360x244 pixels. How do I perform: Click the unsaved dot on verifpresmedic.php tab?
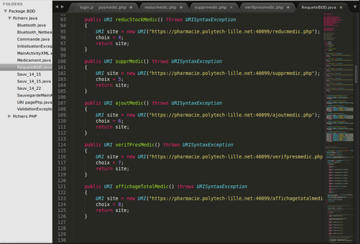pos(289,7)
